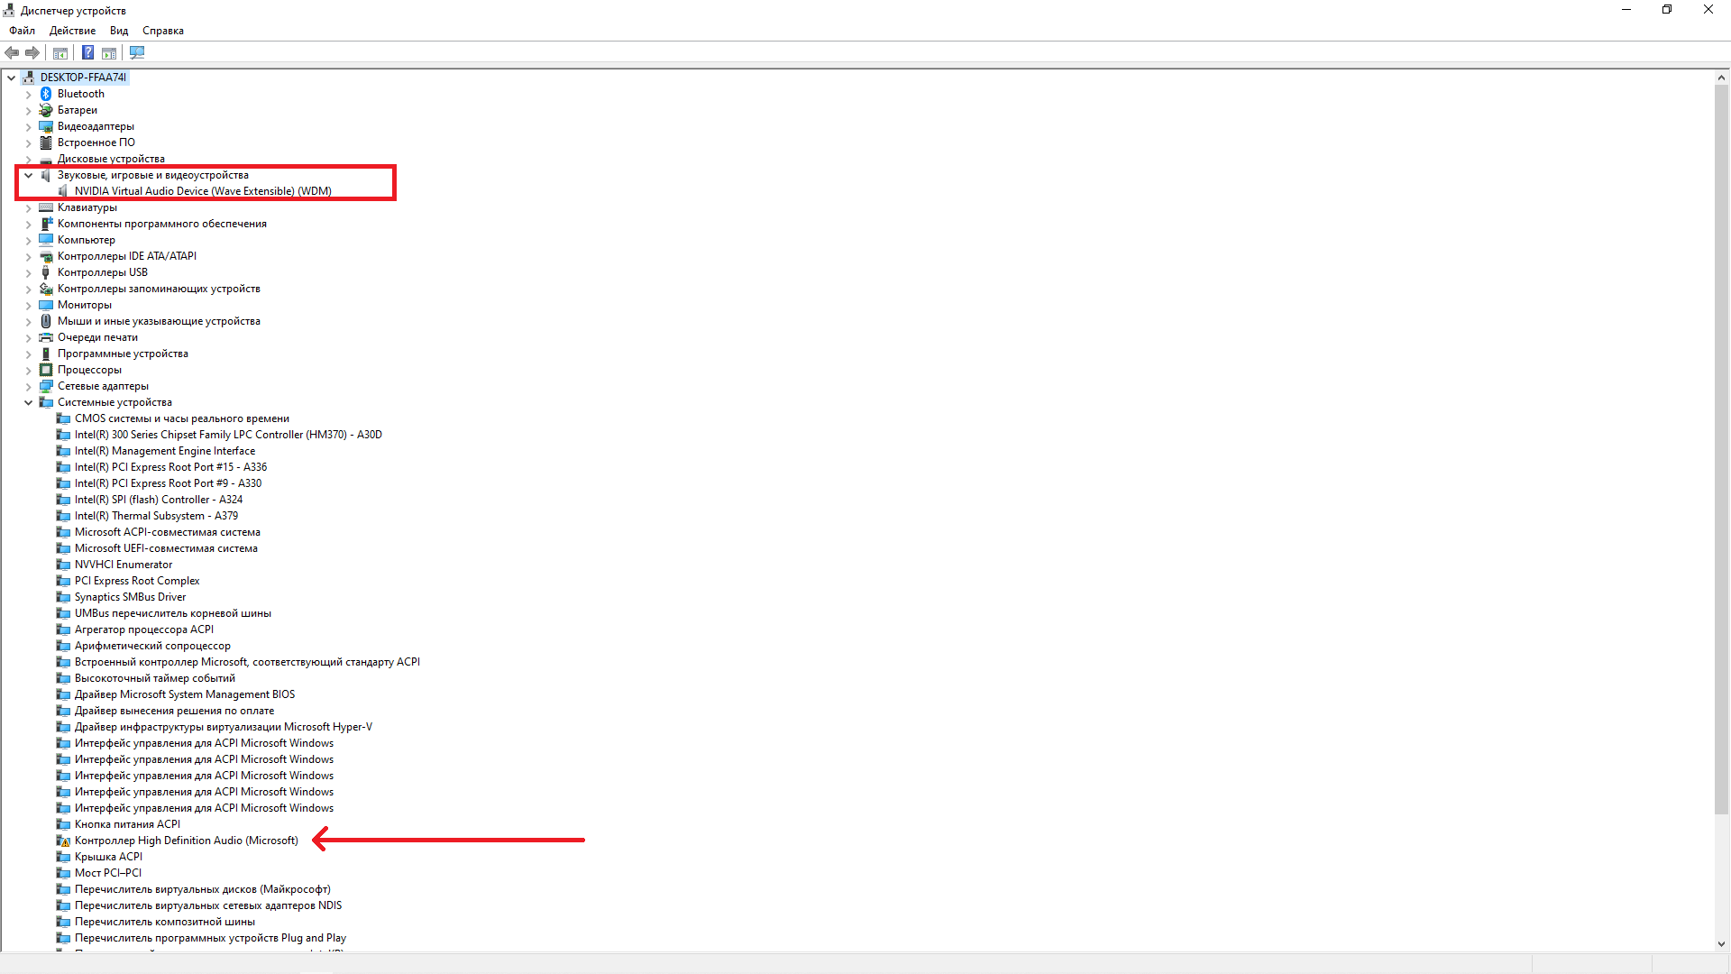The image size is (1731, 974).
Task: Select Контроллер High Definition Audio Microsoft
Action: click(x=186, y=840)
